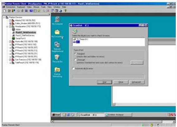Click the New Connection page icon in toolbar
The image size is (177, 127).
[x=4, y=11]
